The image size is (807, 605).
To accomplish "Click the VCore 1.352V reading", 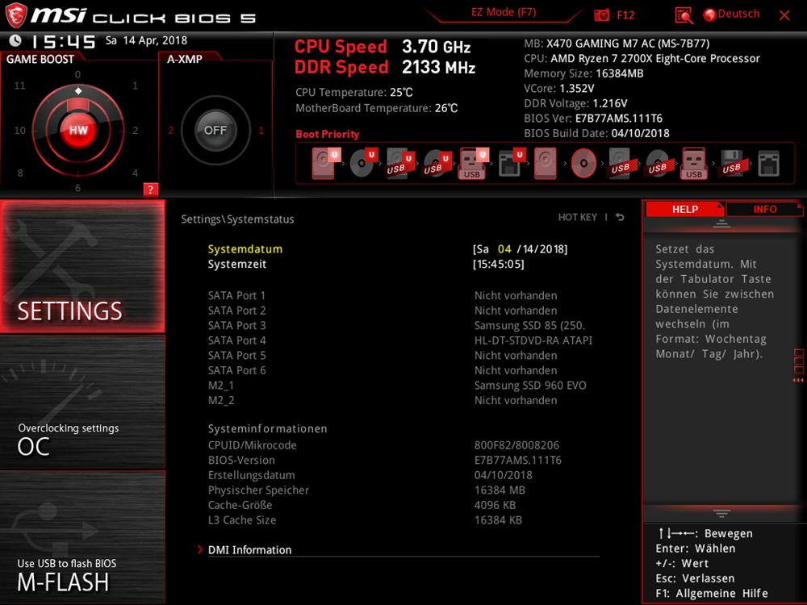I will (x=559, y=89).
